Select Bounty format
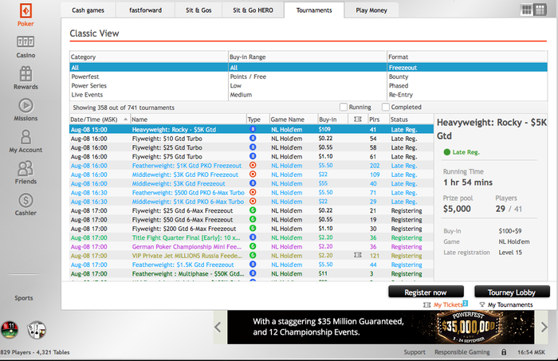Image resolution: width=558 pixels, height=361 pixels. click(x=467, y=77)
